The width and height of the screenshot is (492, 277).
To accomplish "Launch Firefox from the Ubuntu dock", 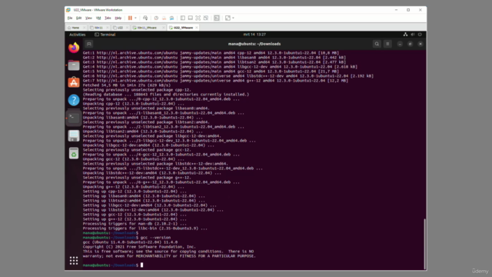I will [74, 48].
